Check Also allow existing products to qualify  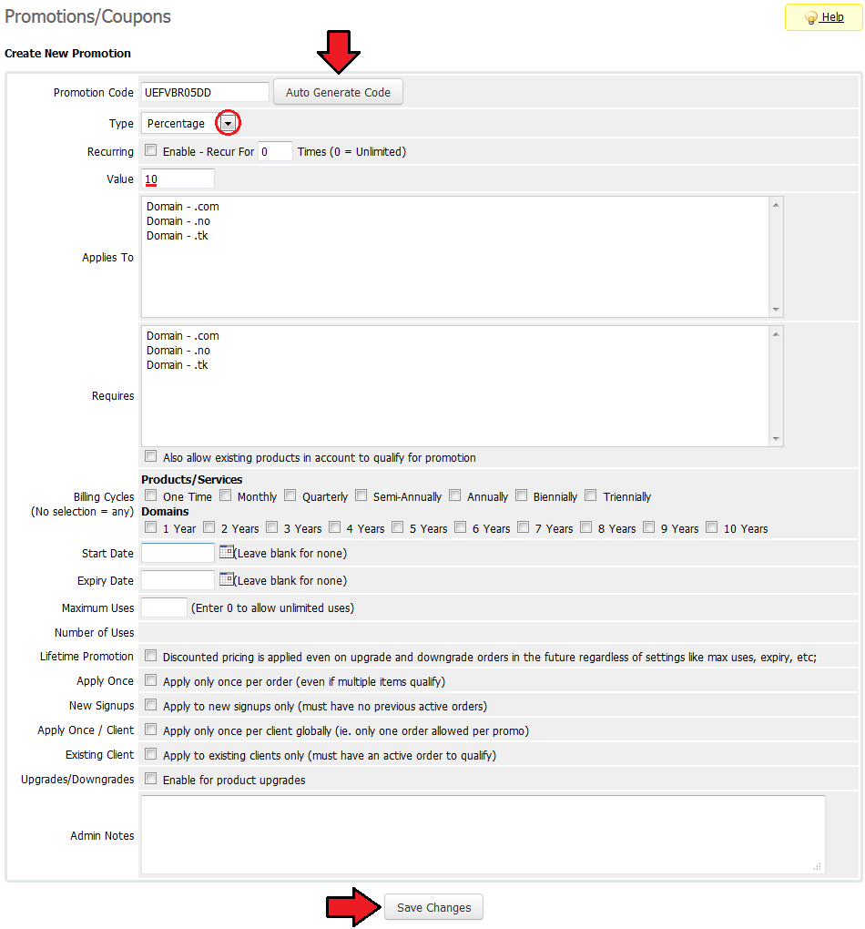(151, 456)
